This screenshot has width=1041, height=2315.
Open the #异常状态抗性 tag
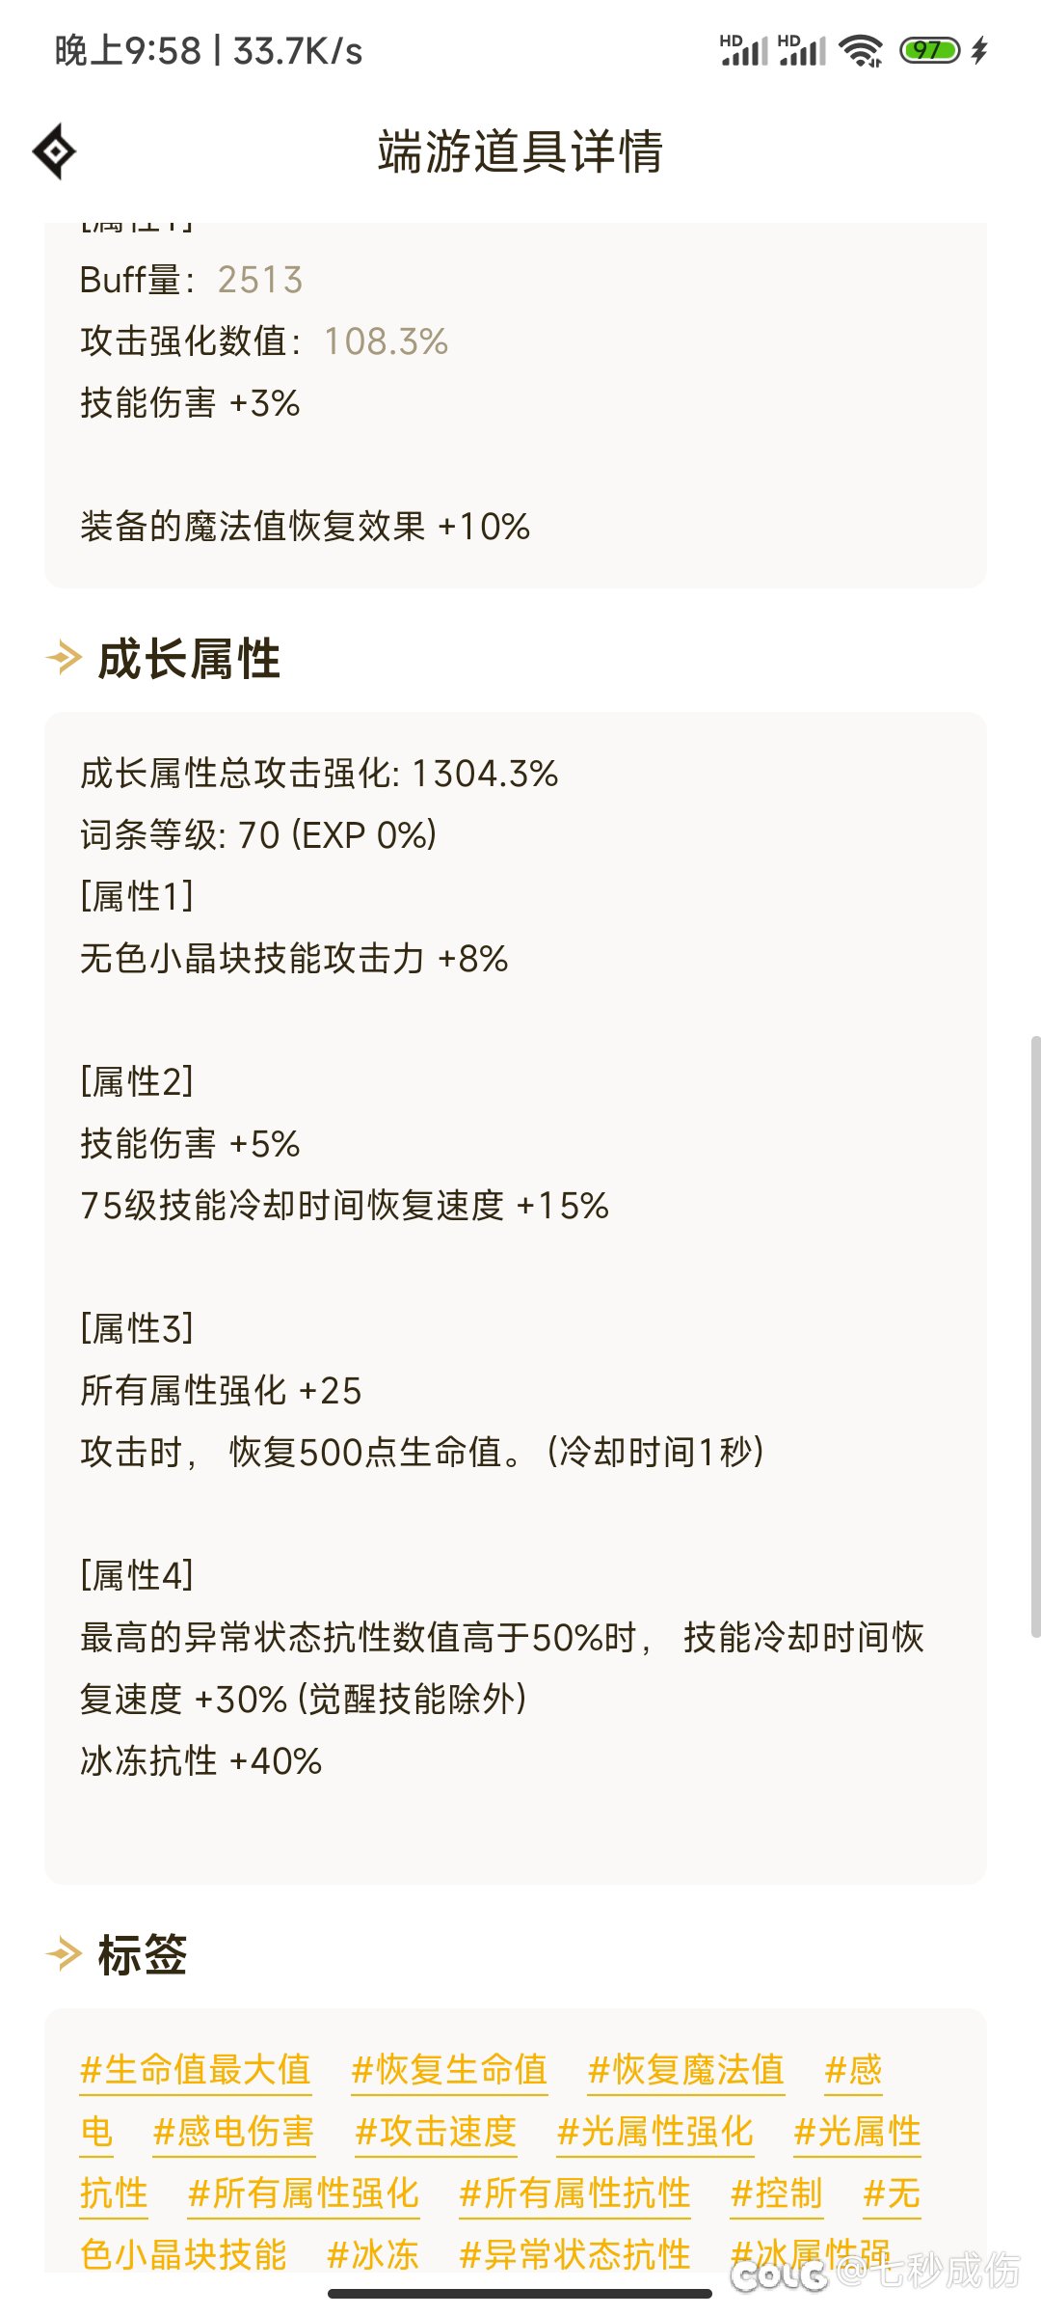pos(575,2255)
